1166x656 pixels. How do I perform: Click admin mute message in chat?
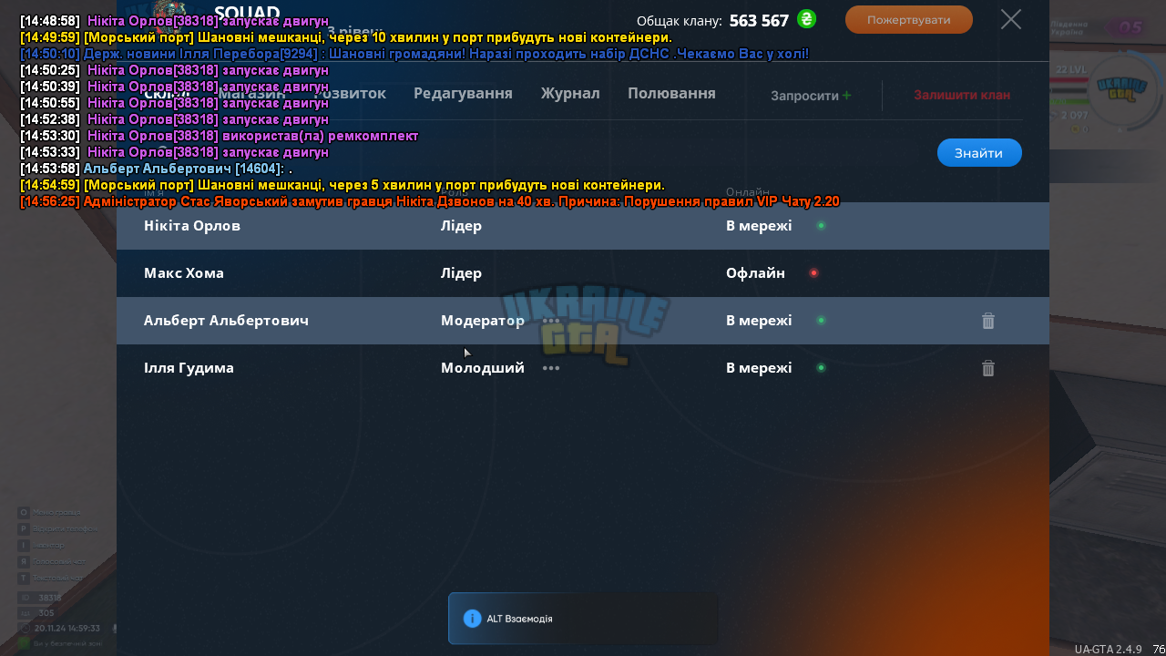tap(430, 201)
